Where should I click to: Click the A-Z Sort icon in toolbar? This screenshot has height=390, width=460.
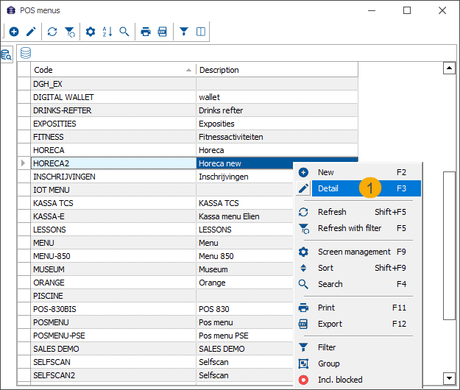(x=107, y=32)
